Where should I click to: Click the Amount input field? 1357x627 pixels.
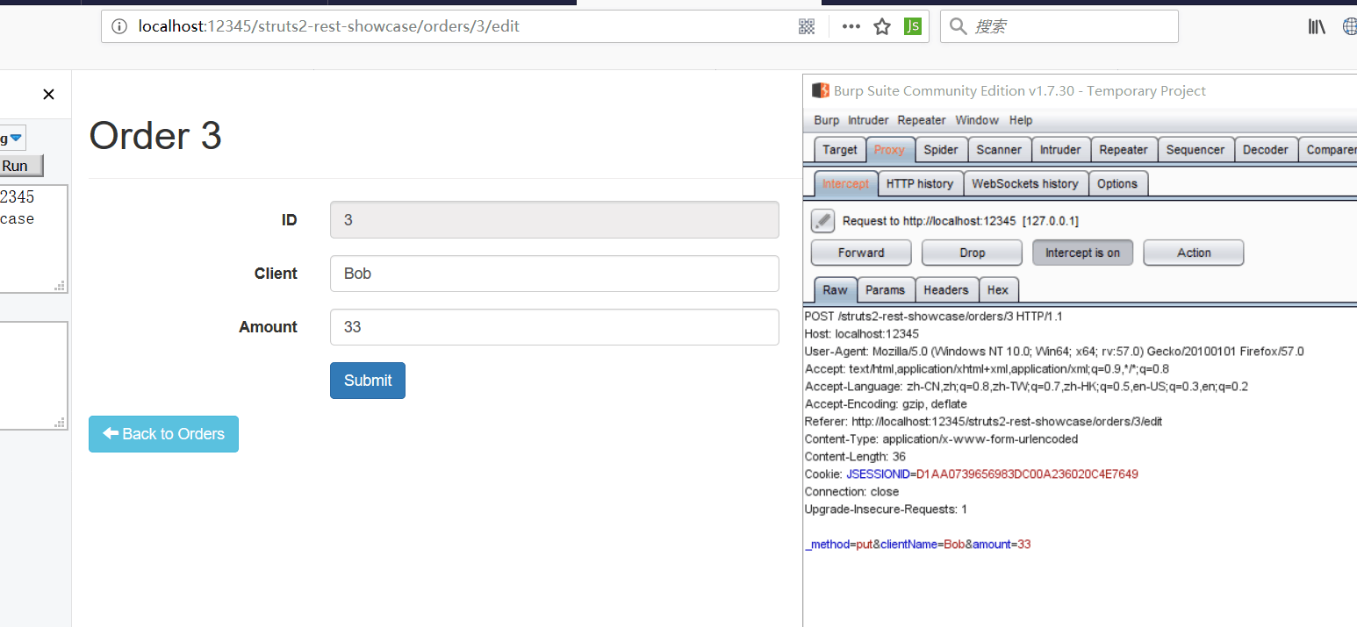(x=555, y=327)
